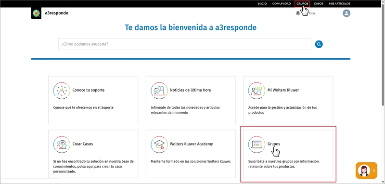
Task: Click heading 'Te damos la bienvenida a a3responde'
Action: click(191, 27)
